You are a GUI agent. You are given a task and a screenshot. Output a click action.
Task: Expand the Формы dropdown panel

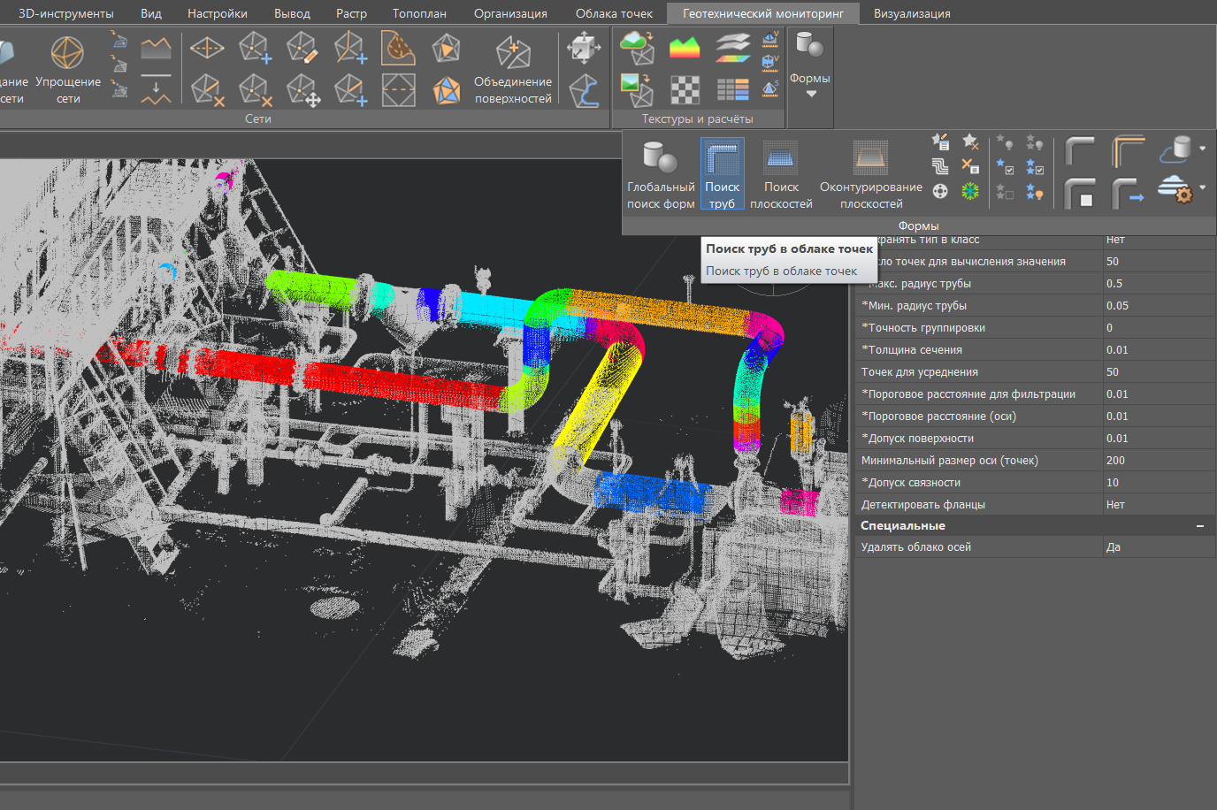[x=810, y=94]
